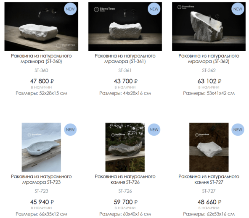Click the NEW badge on ST-360 sink
Image resolution: width=249 pixels, height=218 pixels.
70,9
